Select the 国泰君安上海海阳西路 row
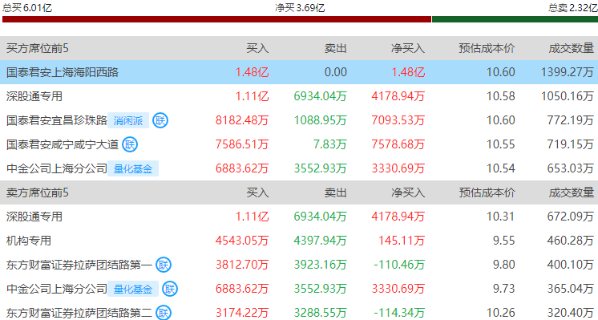This screenshot has height=320, width=598. point(299,72)
